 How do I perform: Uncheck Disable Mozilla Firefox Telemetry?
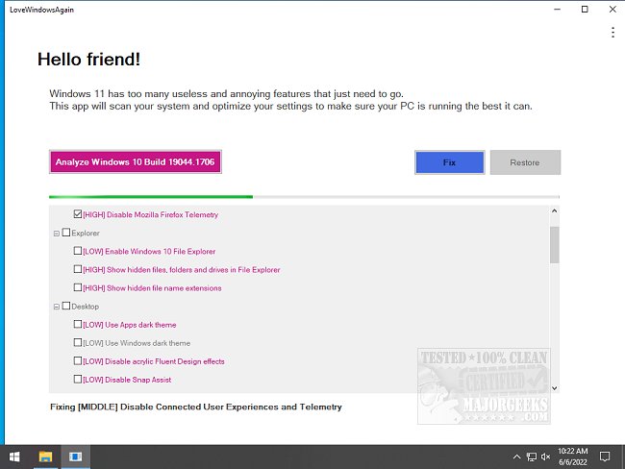click(x=78, y=214)
